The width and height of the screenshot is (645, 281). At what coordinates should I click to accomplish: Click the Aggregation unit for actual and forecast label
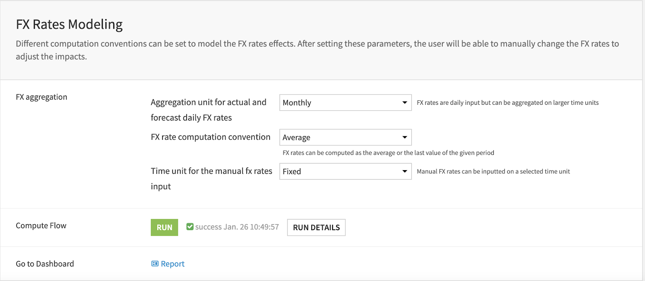coord(208,102)
